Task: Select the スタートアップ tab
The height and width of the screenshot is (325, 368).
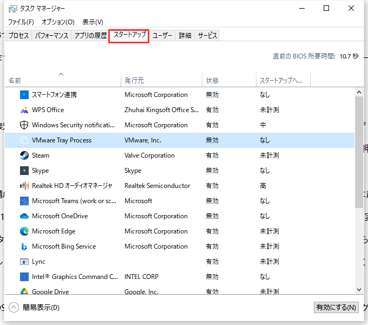Action: coord(129,35)
